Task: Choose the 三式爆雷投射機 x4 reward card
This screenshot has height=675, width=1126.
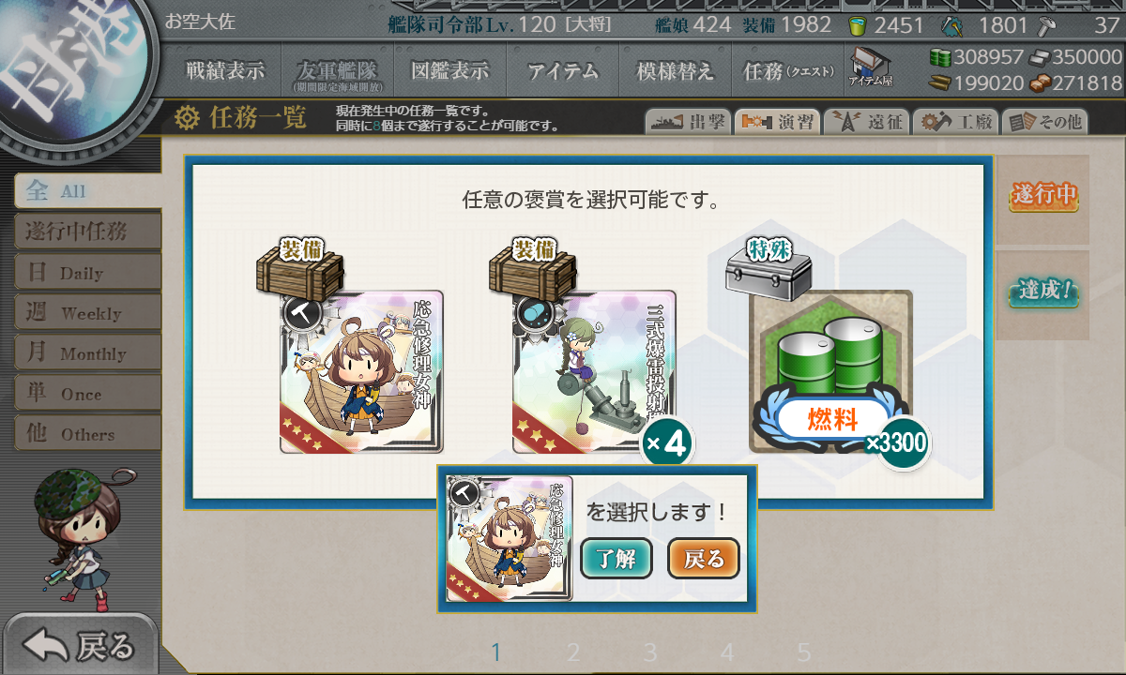Action: coord(594,371)
